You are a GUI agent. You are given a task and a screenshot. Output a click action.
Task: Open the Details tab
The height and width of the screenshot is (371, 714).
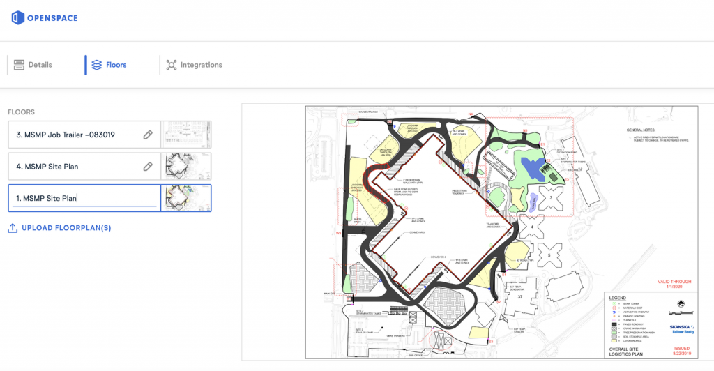pyautogui.click(x=40, y=65)
